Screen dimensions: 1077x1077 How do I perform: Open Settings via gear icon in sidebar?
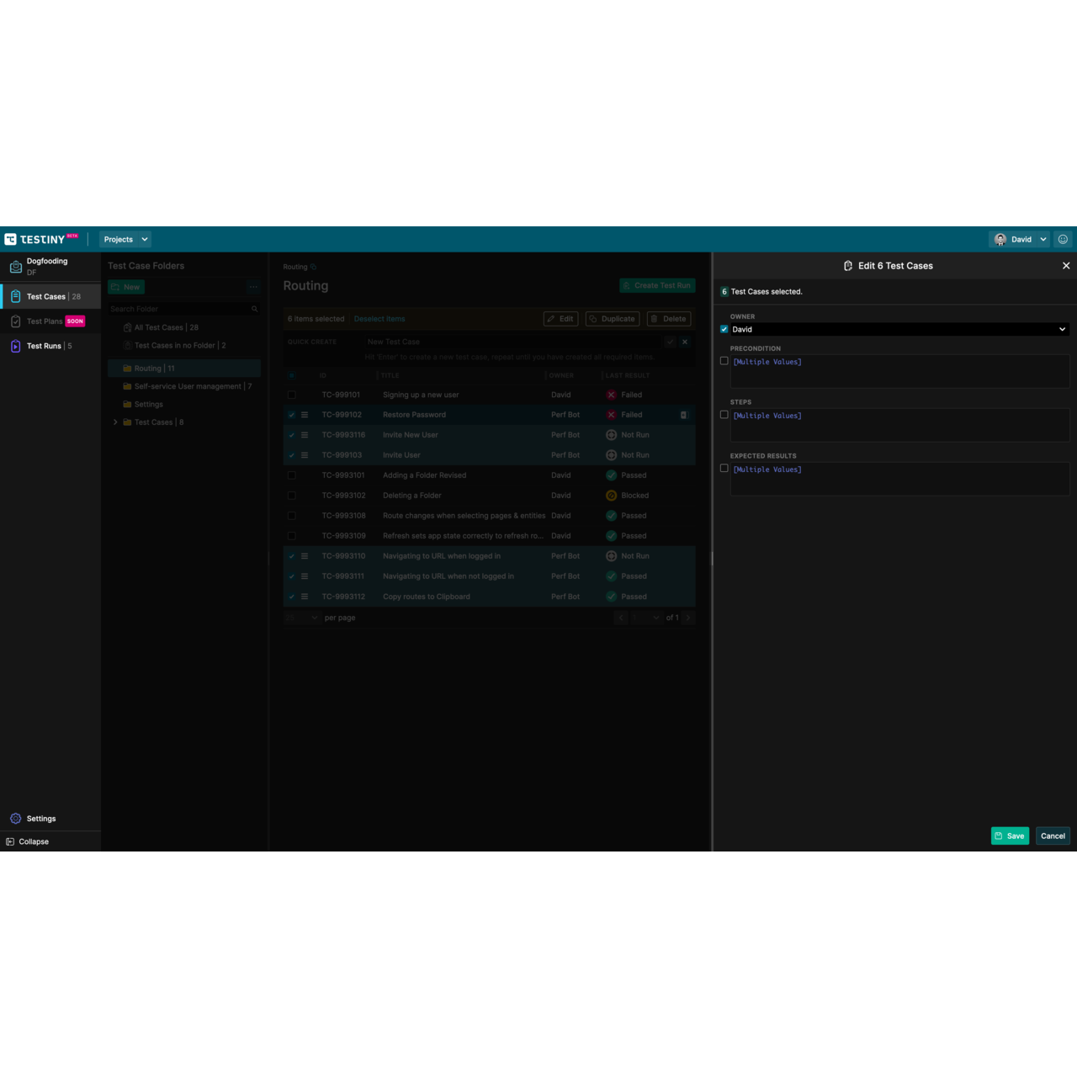click(15, 819)
